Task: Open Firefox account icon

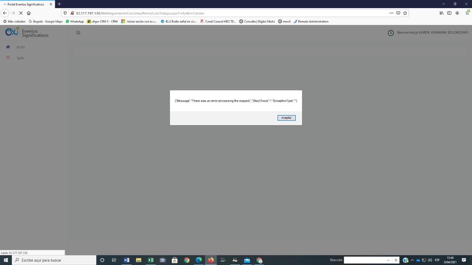Action: tap(457, 13)
